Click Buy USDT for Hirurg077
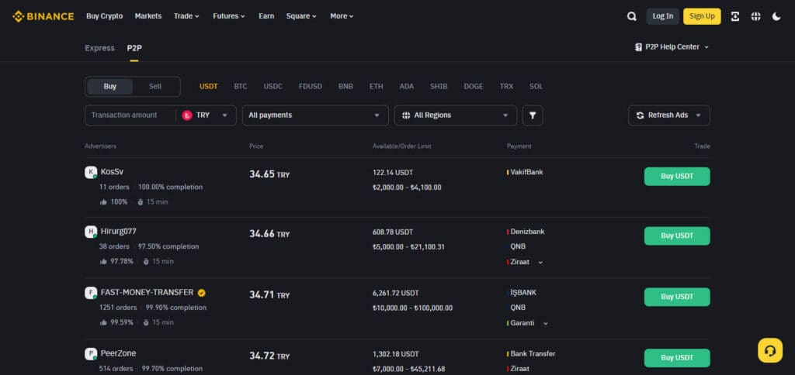The width and height of the screenshot is (795, 375). 677,236
